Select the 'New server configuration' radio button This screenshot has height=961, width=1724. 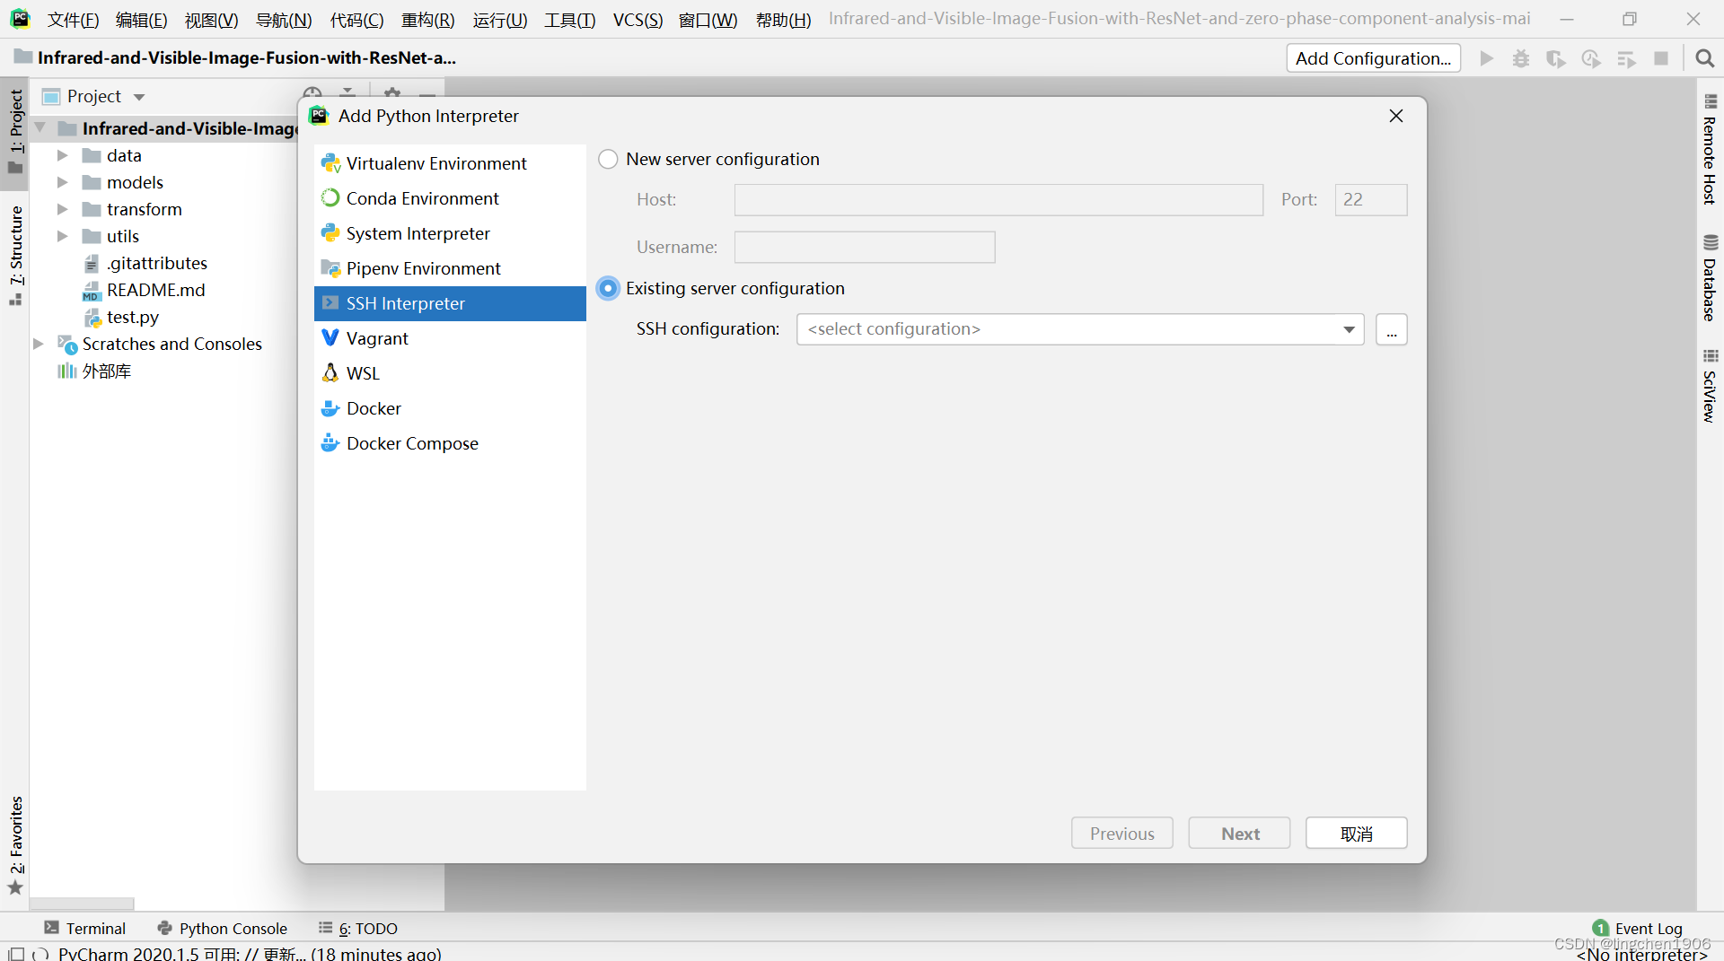click(x=608, y=159)
